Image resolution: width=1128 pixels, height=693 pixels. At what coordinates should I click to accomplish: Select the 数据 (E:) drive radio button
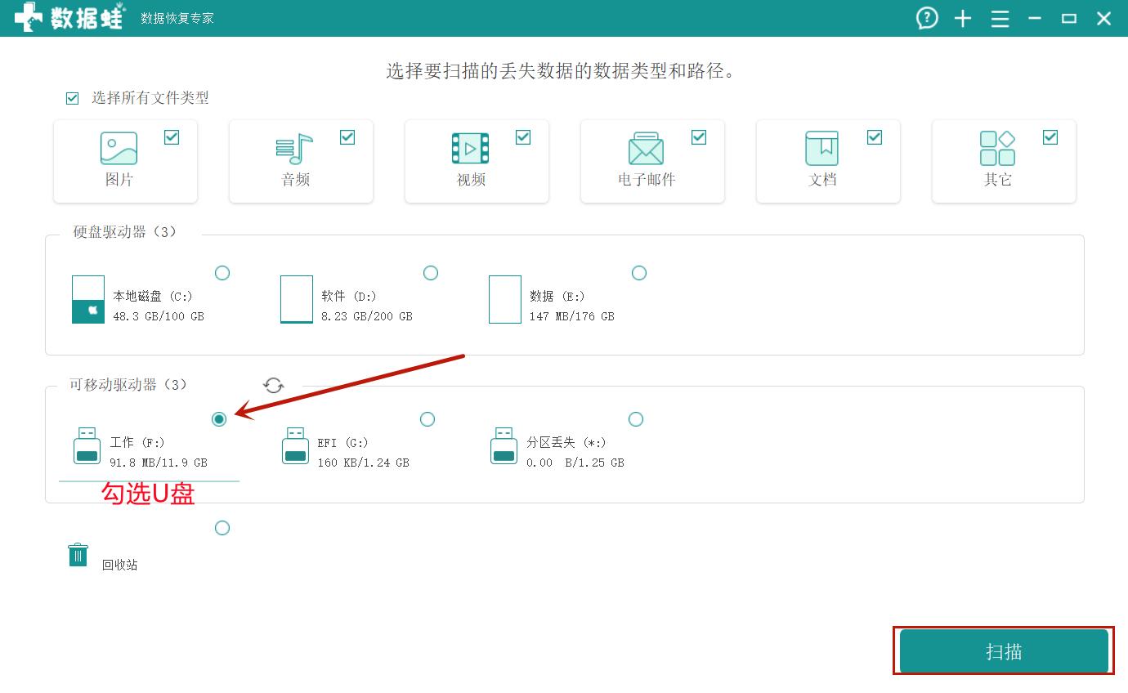pyautogui.click(x=639, y=273)
